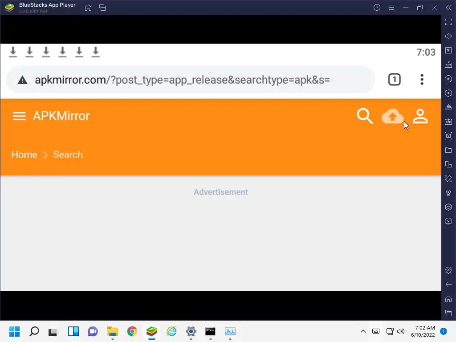456x342 pixels.
Task: Click the eco mode gauge icon in sidebar
Action: (448, 221)
